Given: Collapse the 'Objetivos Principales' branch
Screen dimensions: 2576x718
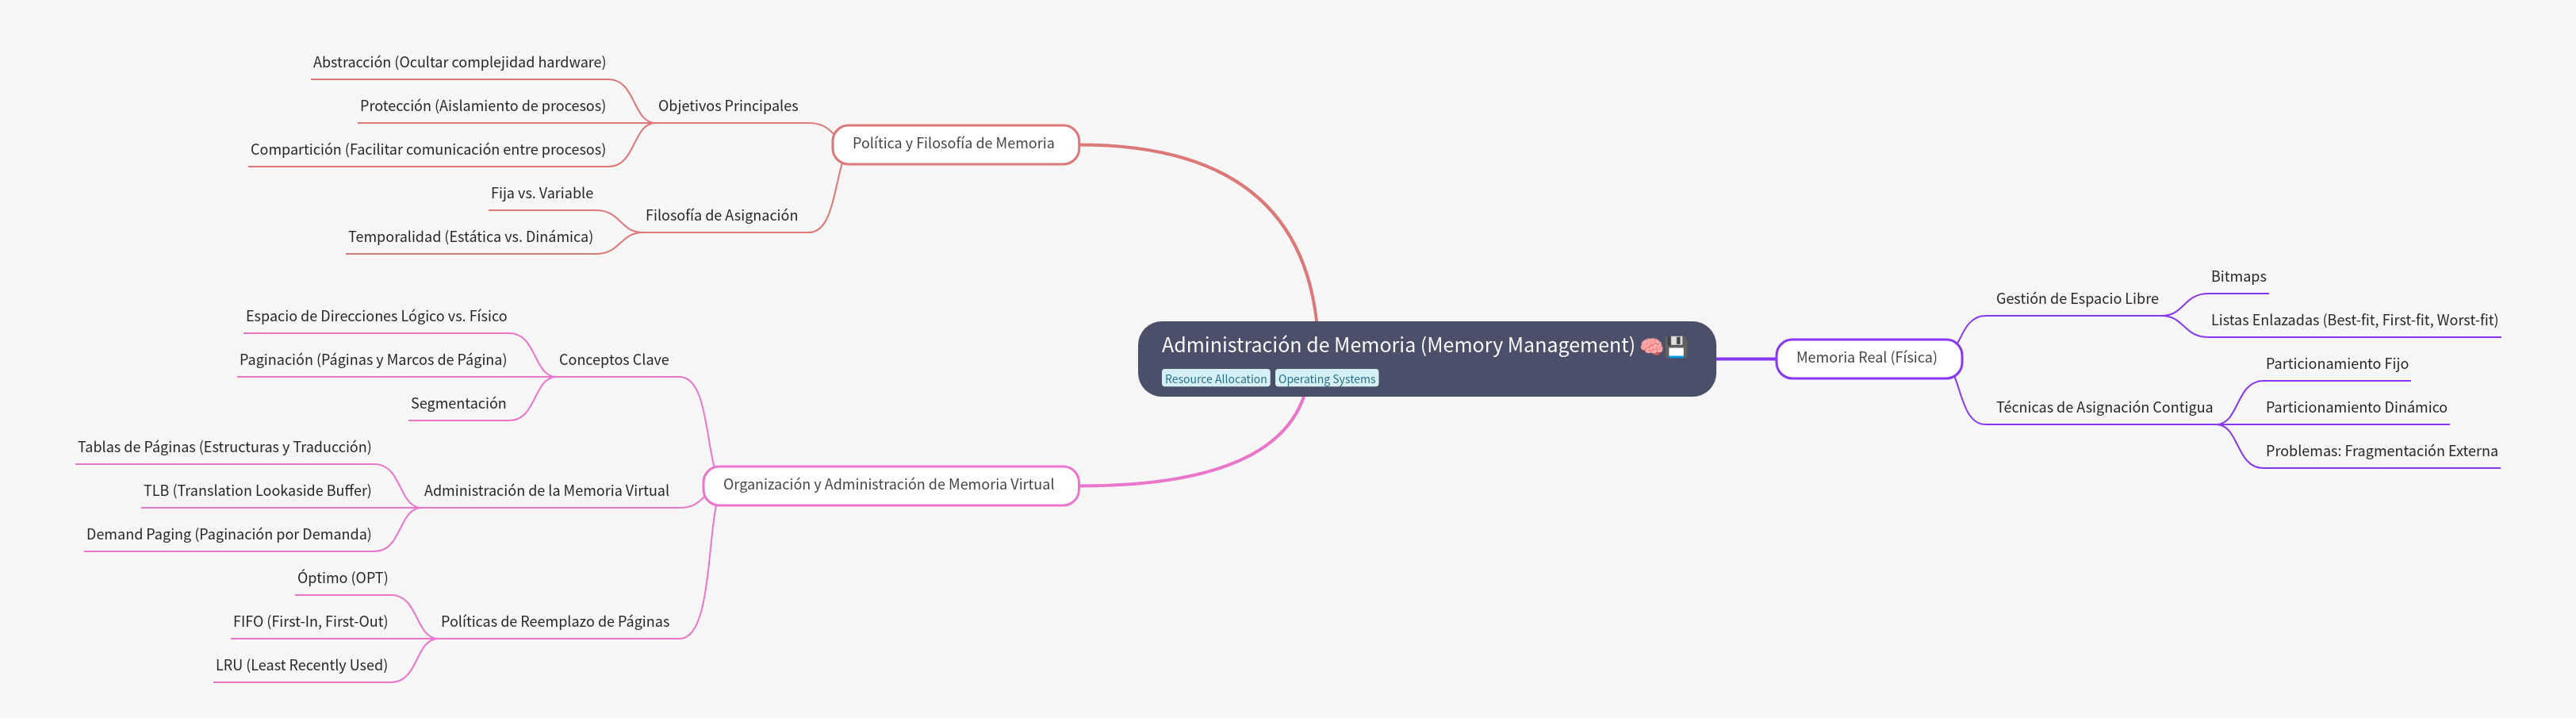Looking at the screenshot, I should tap(728, 105).
